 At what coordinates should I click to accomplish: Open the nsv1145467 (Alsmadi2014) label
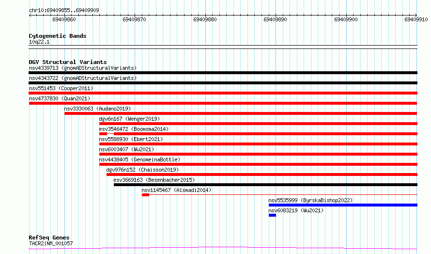click(176, 190)
